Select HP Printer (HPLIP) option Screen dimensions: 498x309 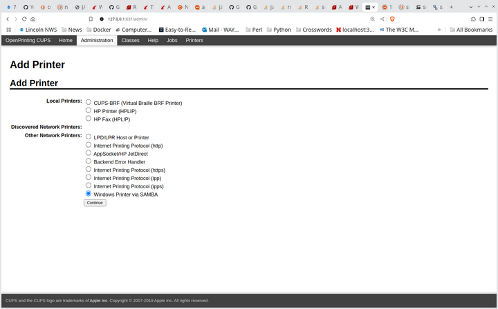coord(89,110)
